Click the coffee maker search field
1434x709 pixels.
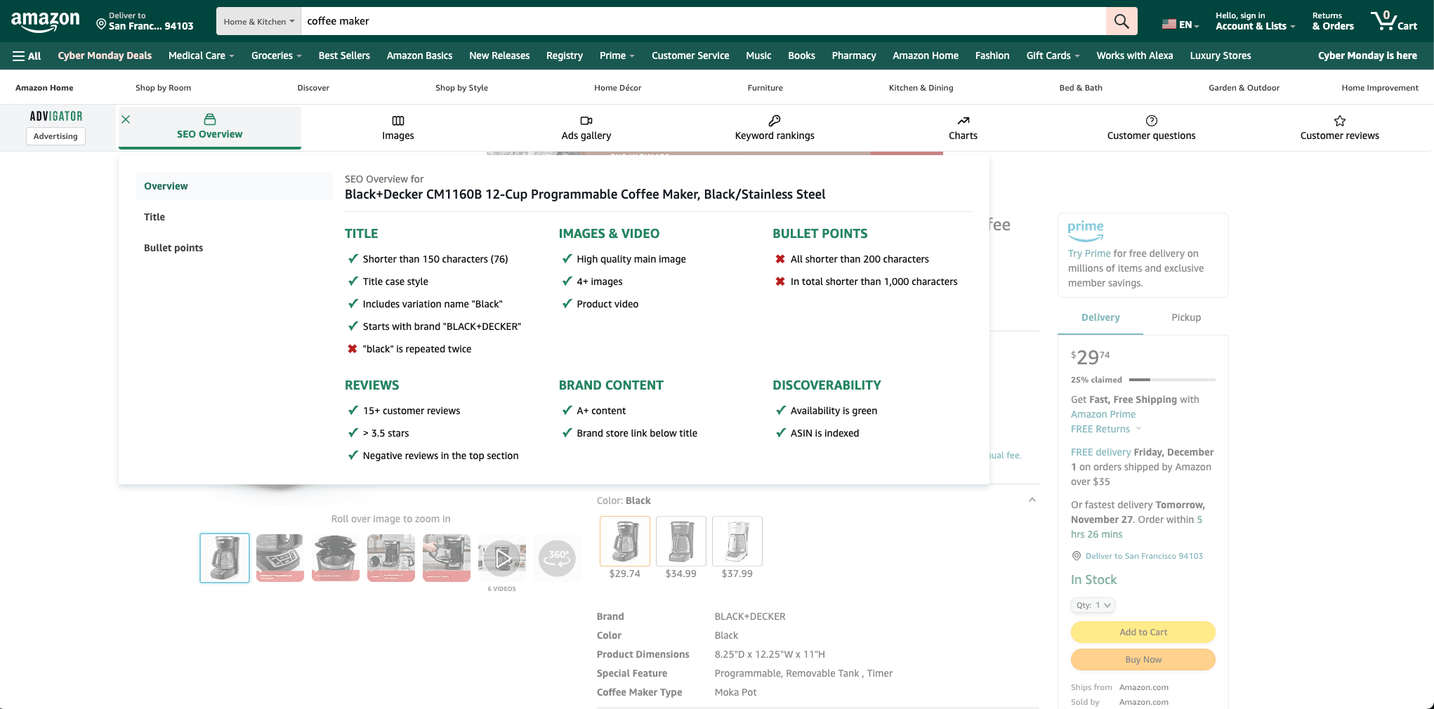pos(703,21)
